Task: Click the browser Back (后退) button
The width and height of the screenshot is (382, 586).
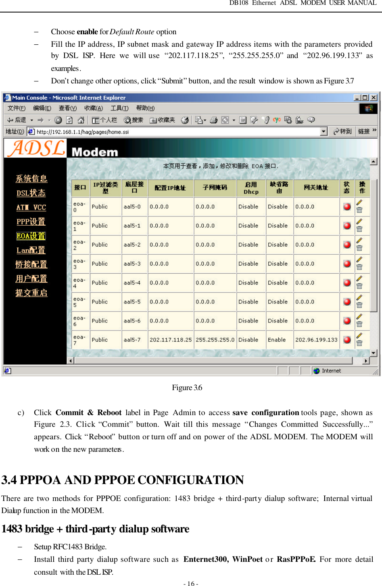Action: coord(17,120)
